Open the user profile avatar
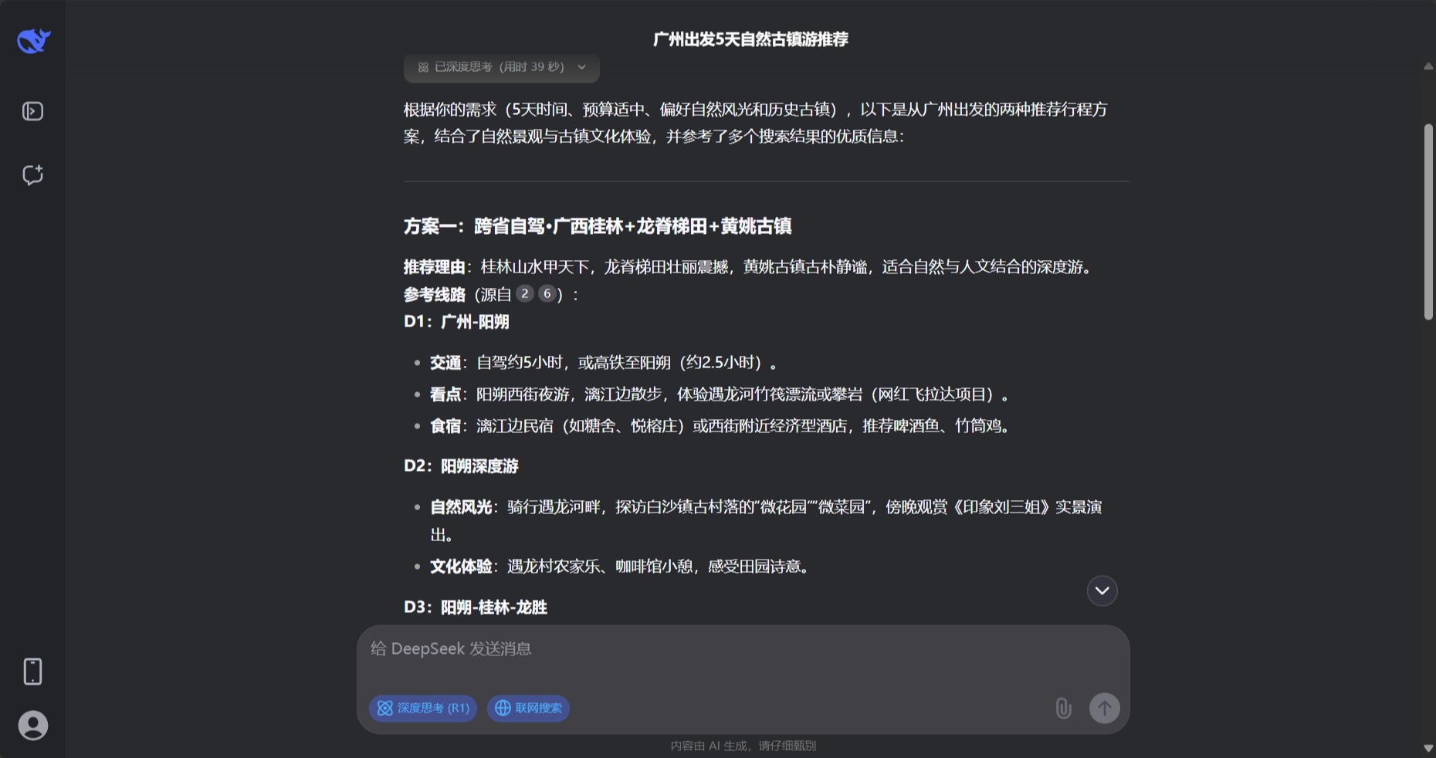 (33, 726)
